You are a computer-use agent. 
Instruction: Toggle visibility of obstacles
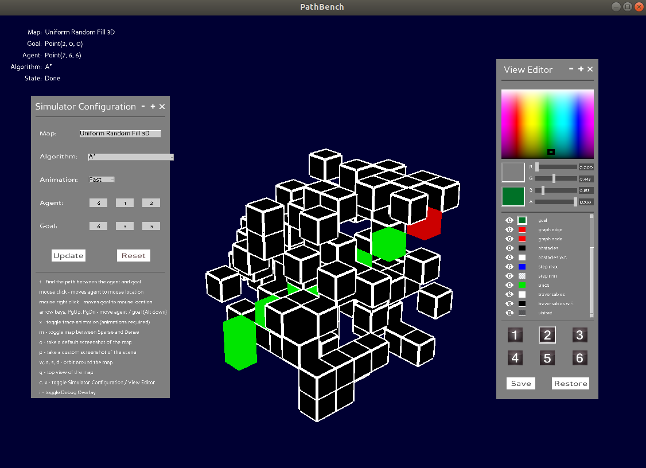point(509,248)
